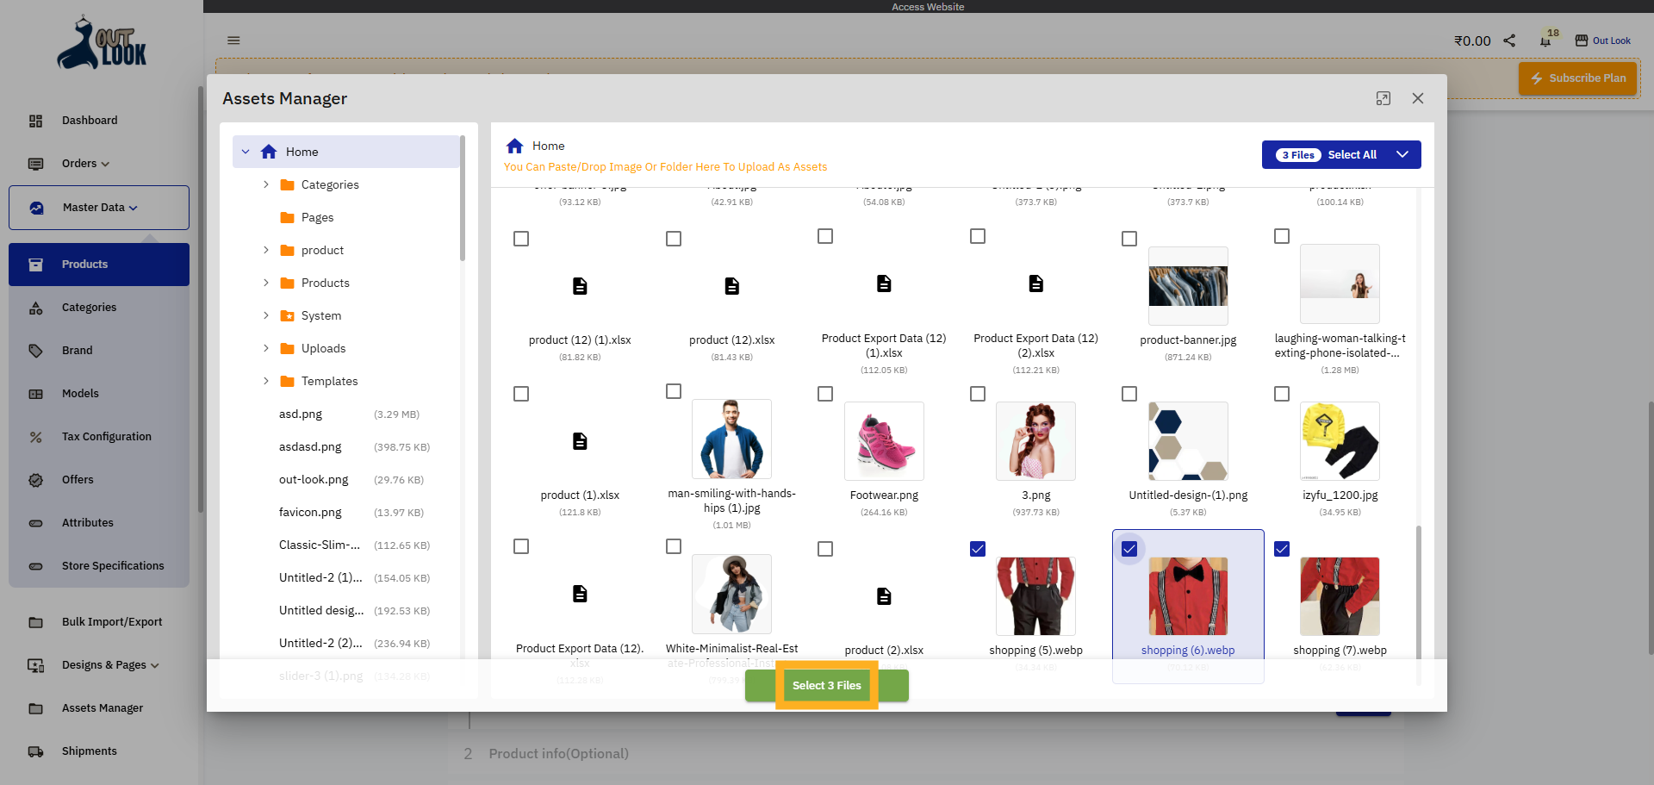
Task: Click the notification bell icon
Action: tap(1545, 40)
